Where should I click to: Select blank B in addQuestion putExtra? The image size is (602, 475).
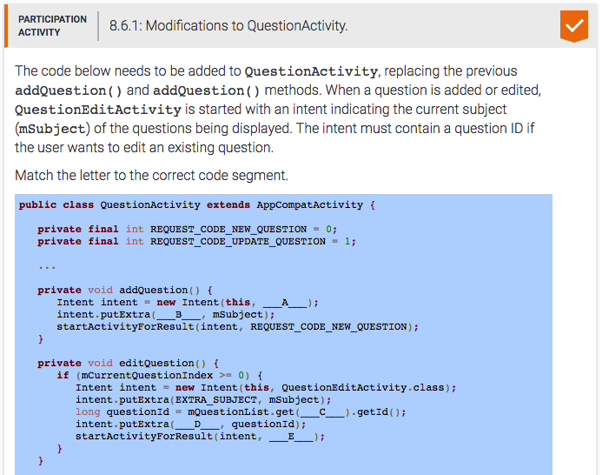pos(177,315)
